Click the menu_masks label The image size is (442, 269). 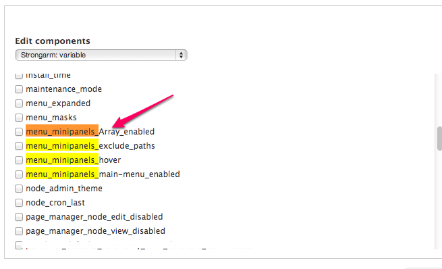point(51,118)
